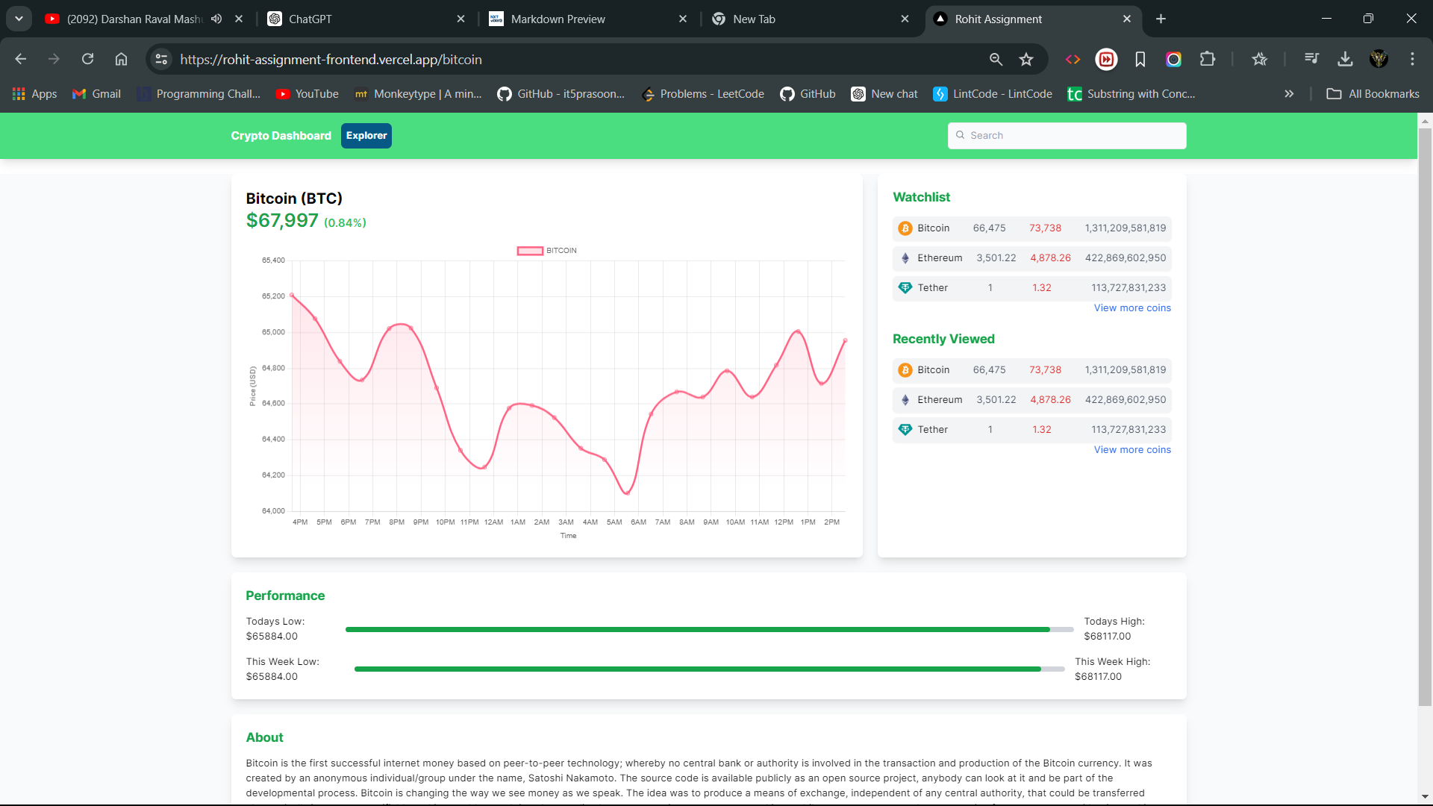
Task: Open the browser extensions puzzle icon
Action: tap(1207, 59)
